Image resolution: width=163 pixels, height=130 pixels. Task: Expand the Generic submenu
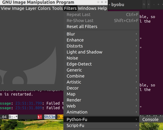(x=101, y=70)
